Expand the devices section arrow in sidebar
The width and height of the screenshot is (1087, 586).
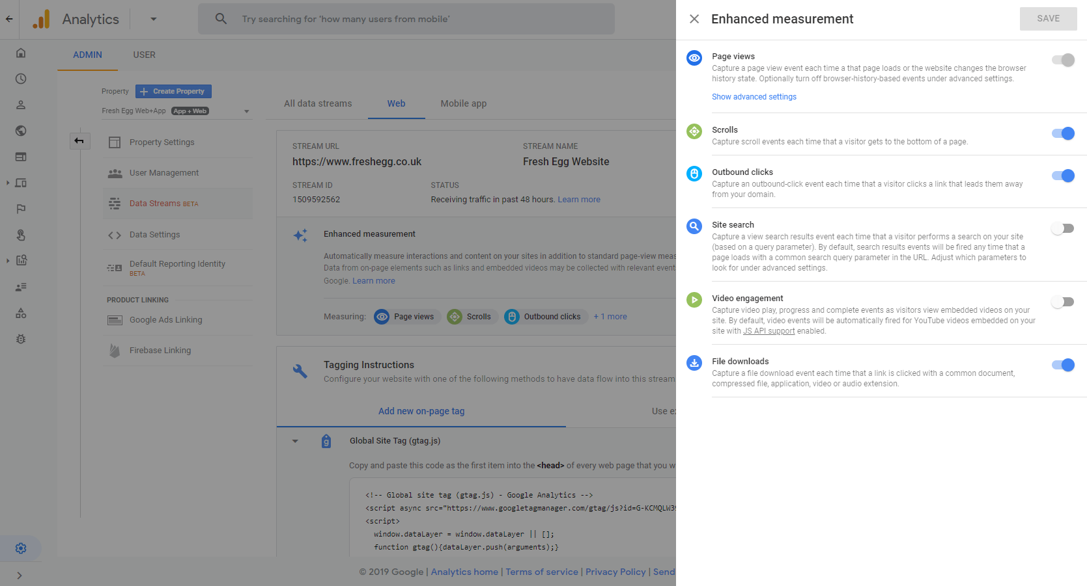(x=8, y=183)
